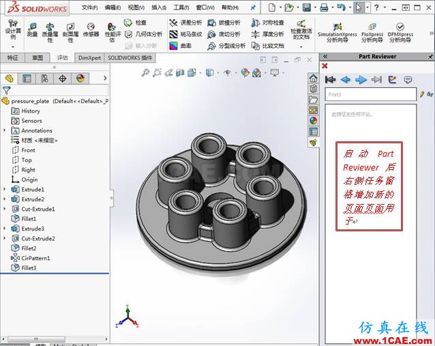435x346 pixels.
Task: Open File Explorer task pane tab
Action: pos(313,100)
